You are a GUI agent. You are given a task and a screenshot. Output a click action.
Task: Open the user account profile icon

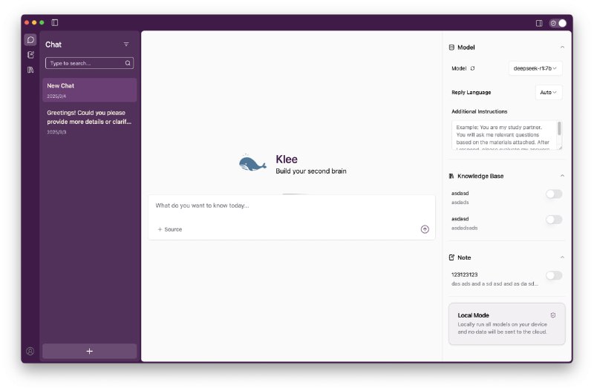(x=30, y=351)
